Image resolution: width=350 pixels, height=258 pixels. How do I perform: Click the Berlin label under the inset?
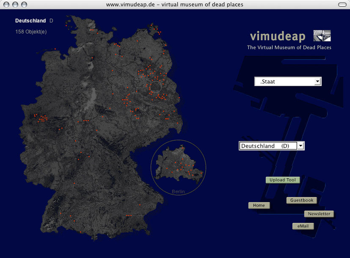click(x=179, y=191)
